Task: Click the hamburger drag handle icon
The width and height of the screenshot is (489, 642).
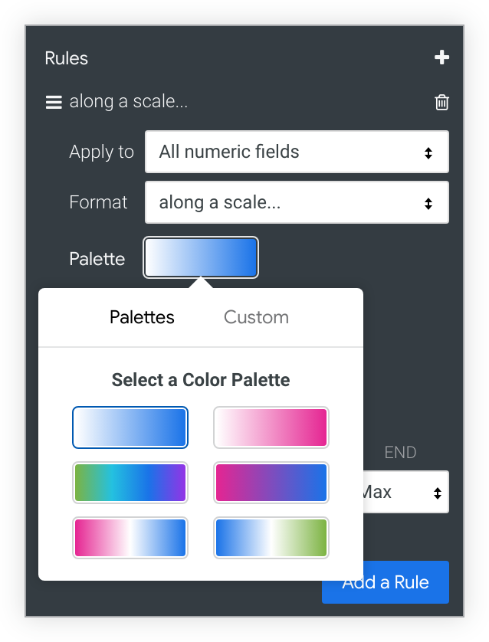Action: [x=54, y=102]
